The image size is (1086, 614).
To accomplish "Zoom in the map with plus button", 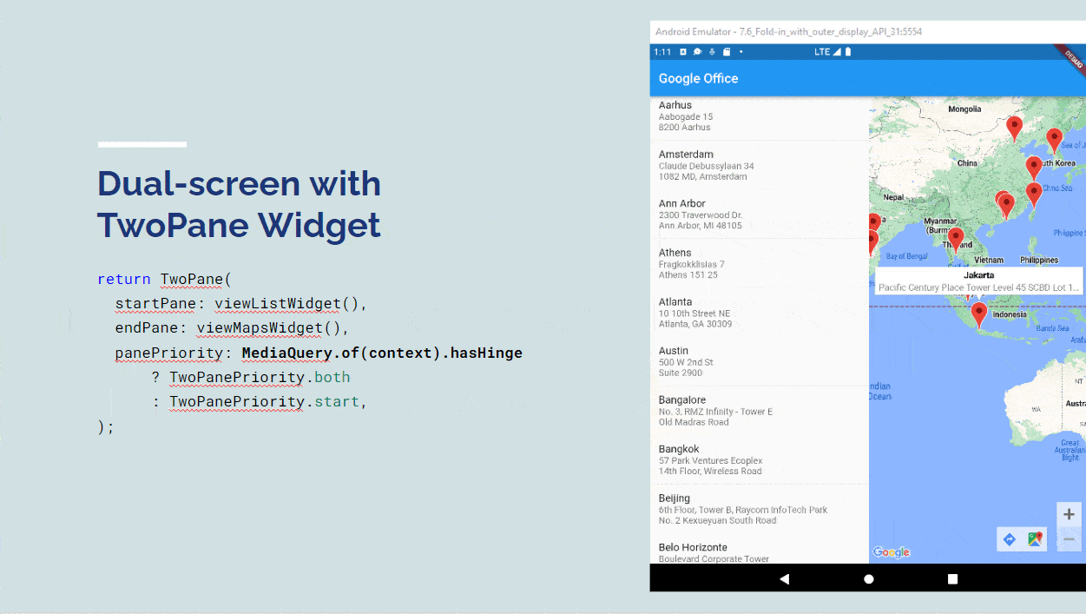I will 1069,514.
